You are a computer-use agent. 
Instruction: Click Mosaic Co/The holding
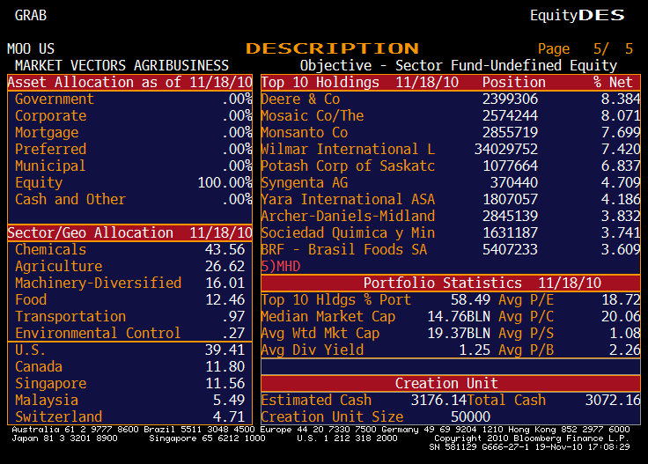pos(312,116)
